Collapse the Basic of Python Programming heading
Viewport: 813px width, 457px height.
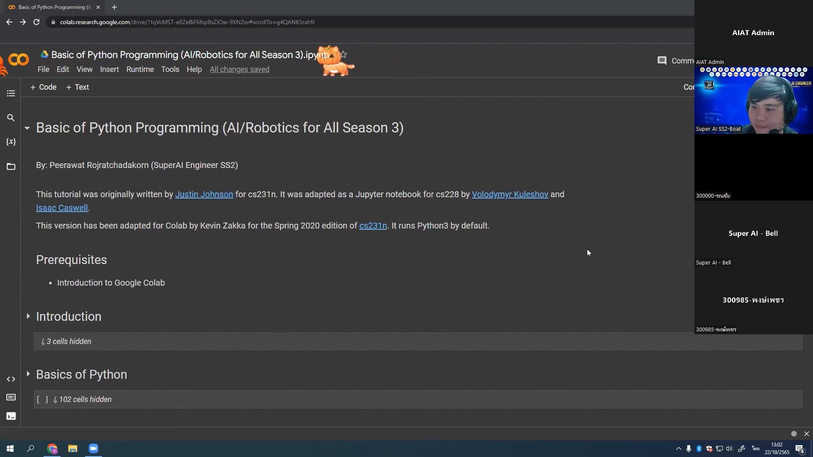(x=28, y=128)
